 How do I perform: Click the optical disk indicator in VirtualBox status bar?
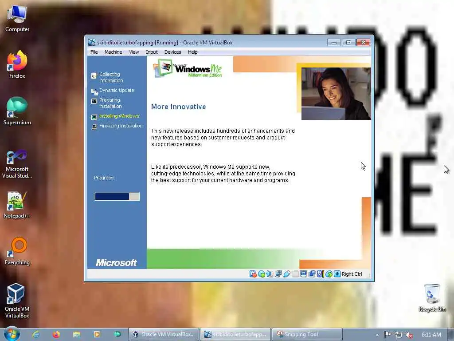point(262,274)
